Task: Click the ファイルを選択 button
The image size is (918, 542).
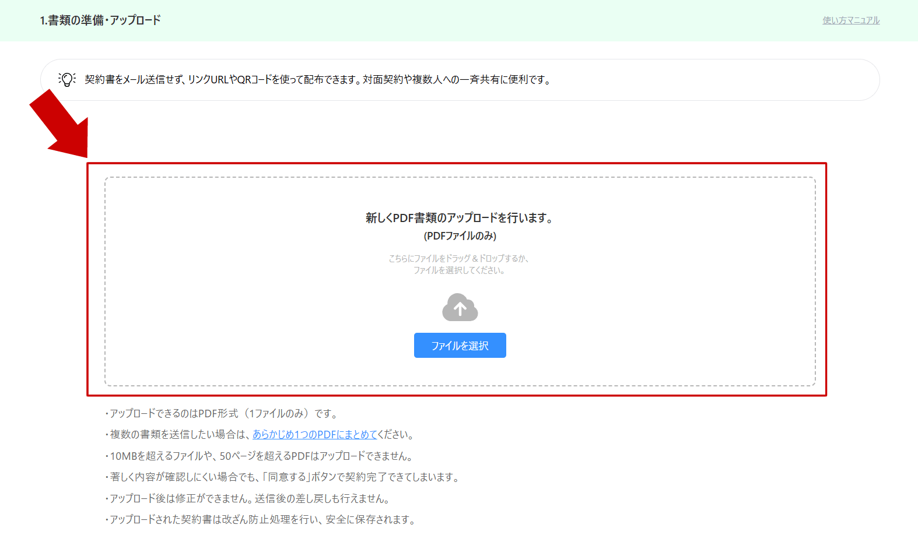Action: [x=460, y=346]
